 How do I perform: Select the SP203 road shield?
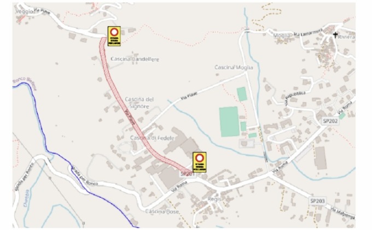coord(317,201)
